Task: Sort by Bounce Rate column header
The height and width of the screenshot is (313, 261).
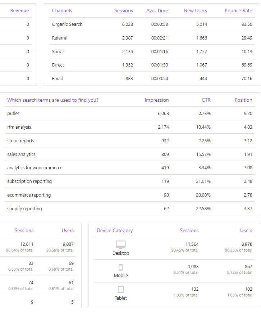Action: tap(238, 11)
